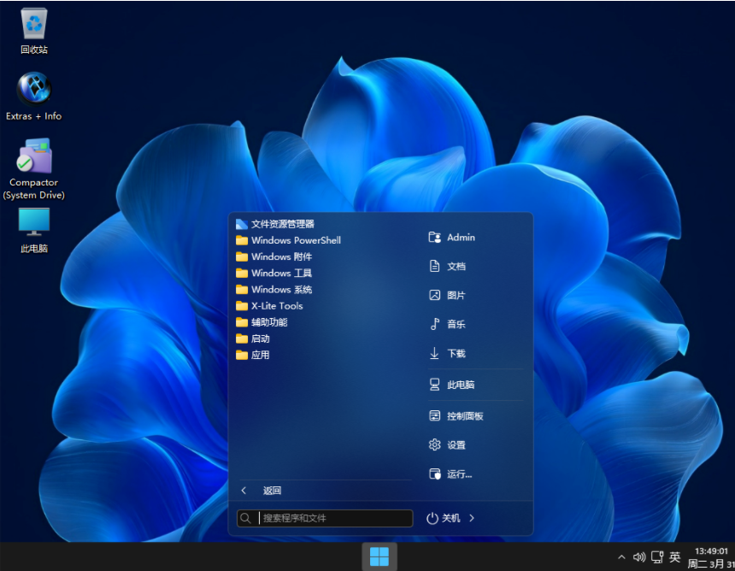Open the 文件资源管理器 entry label
The height and width of the screenshot is (571, 735).
283,224
